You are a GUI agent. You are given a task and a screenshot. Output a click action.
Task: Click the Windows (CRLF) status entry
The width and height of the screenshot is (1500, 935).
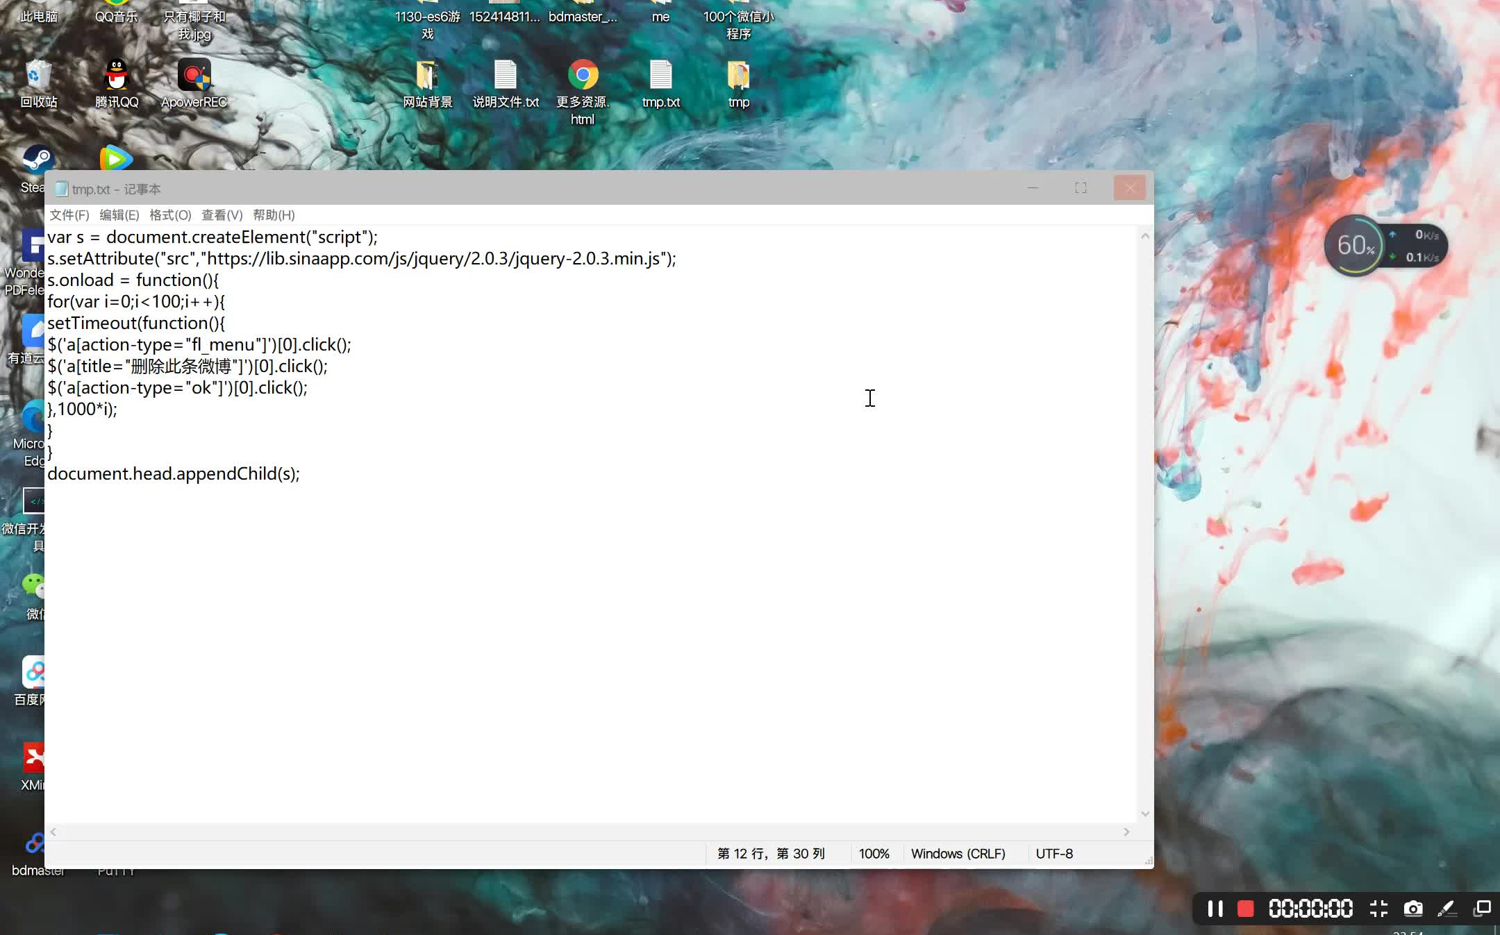tap(958, 854)
